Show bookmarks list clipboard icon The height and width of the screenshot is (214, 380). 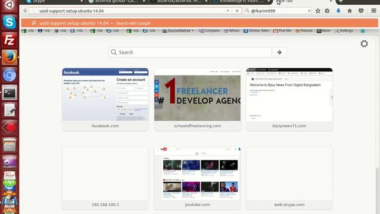[327, 11]
